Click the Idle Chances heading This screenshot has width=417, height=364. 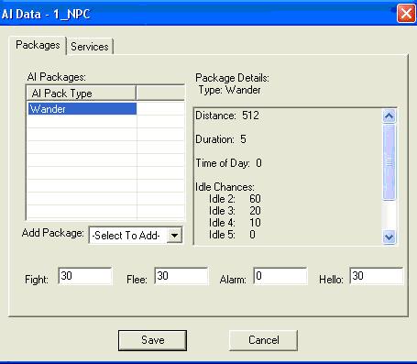tap(225, 187)
